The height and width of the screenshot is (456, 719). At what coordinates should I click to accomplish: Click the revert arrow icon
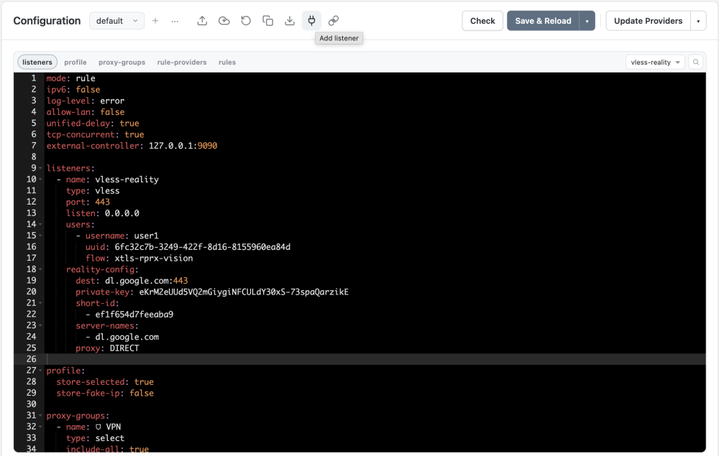246,21
